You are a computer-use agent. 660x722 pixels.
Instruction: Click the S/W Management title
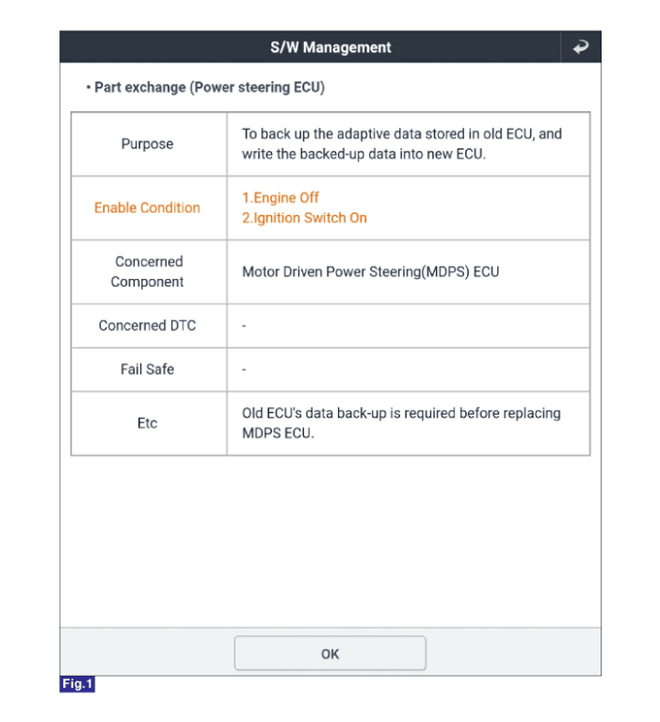coord(330,47)
